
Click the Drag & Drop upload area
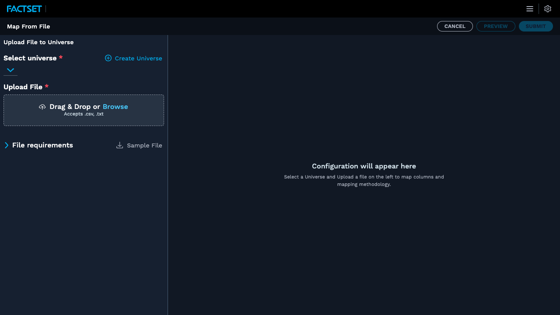84,110
